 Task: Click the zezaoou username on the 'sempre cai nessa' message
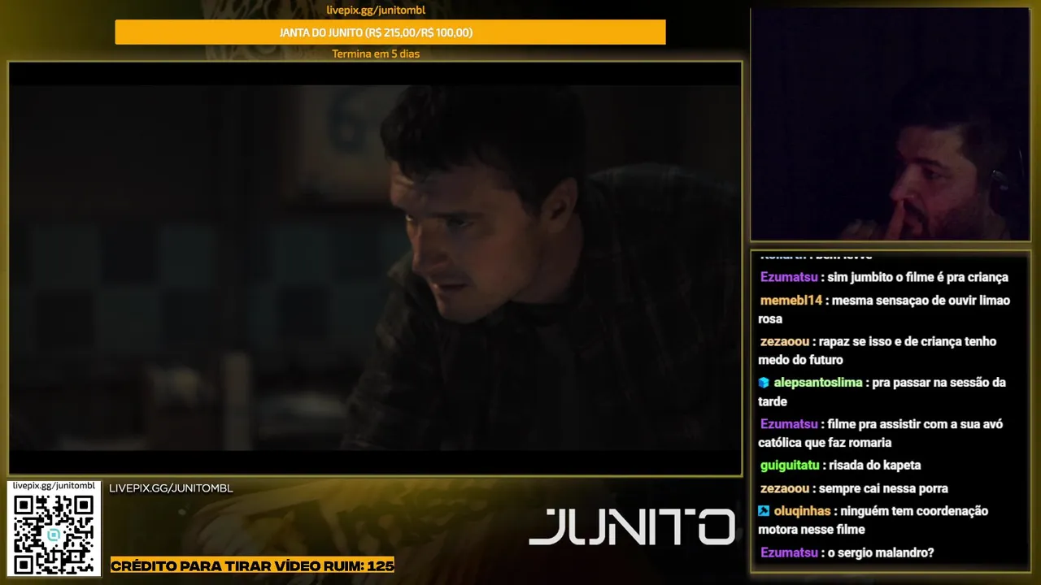click(x=785, y=488)
